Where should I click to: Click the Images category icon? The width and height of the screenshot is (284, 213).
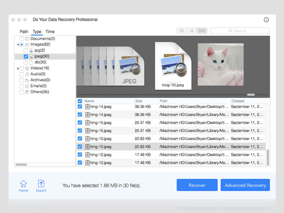click(27, 45)
